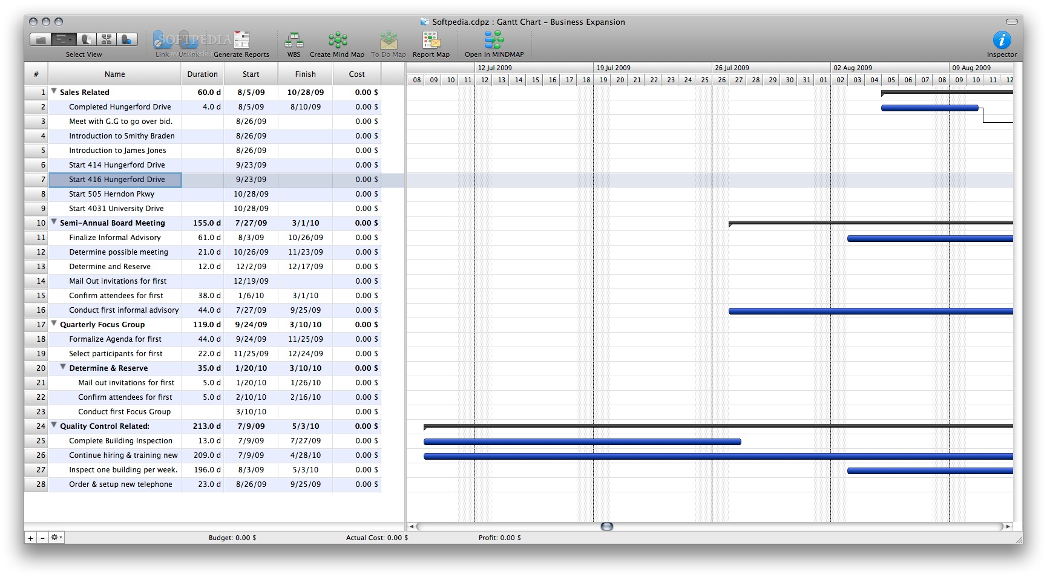
Task: Click the minus button to remove a task
Action: (x=42, y=538)
